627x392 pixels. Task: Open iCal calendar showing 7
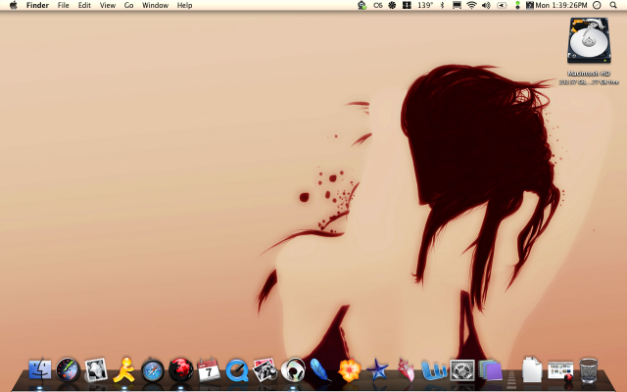pos(209,369)
